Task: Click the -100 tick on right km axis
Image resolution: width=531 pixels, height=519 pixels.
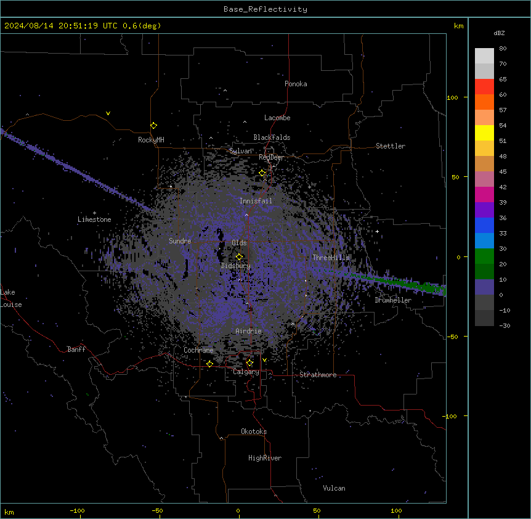Action: point(450,416)
